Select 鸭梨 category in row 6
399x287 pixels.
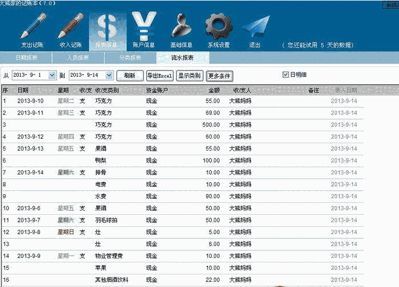(101, 160)
